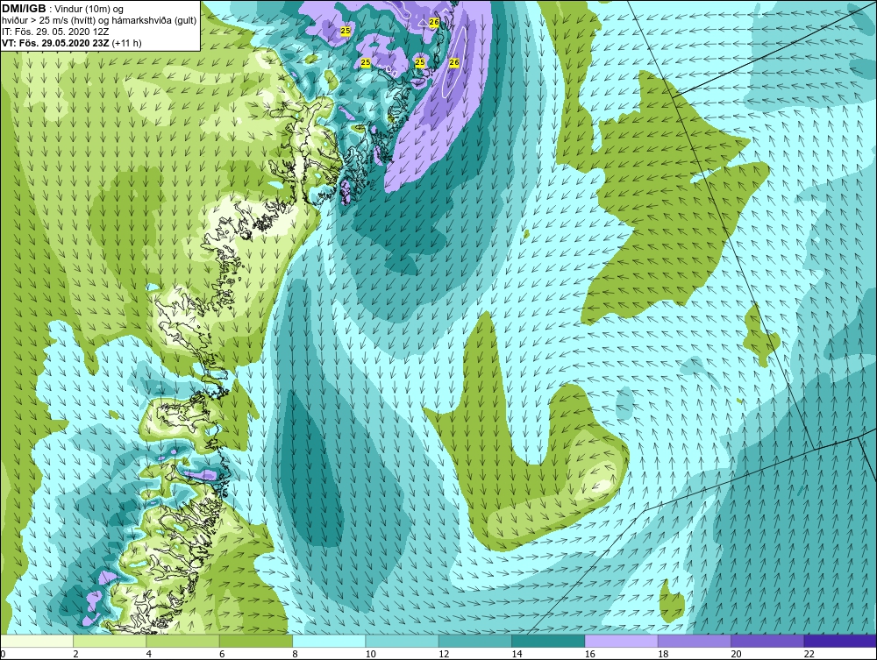Click the valid time 'VT: Fös. 29.05.2020 23Z (+11 h)'
The width and height of the screenshot is (877, 660).
pos(72,43)
